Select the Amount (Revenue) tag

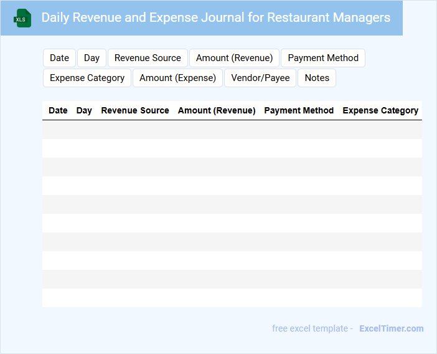click(234, 58)
